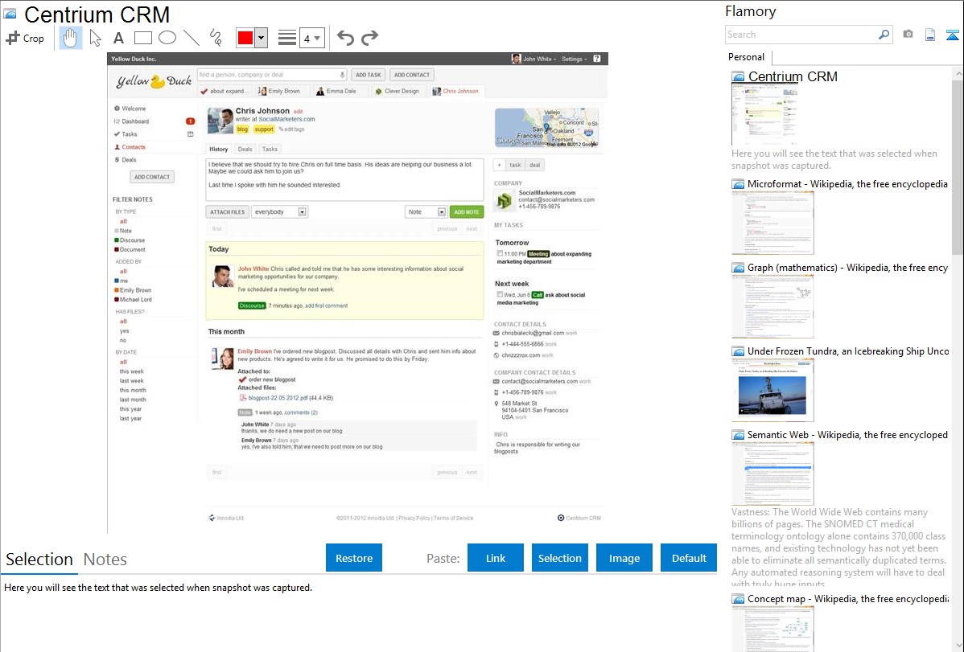The image size is (964, 652).
Task: Pick the rectangle shape tool
Action: coord(142,38)
